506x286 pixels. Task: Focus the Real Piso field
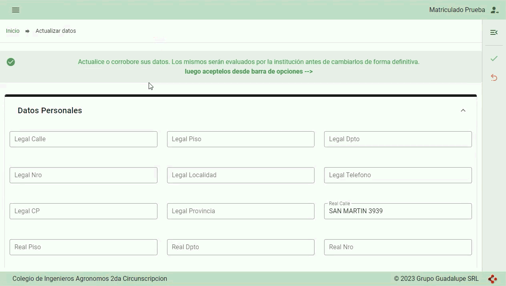(83, 247)
